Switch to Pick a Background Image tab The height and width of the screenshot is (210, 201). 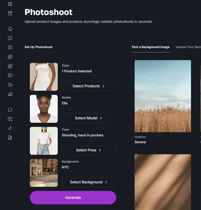tap(150, 47)
